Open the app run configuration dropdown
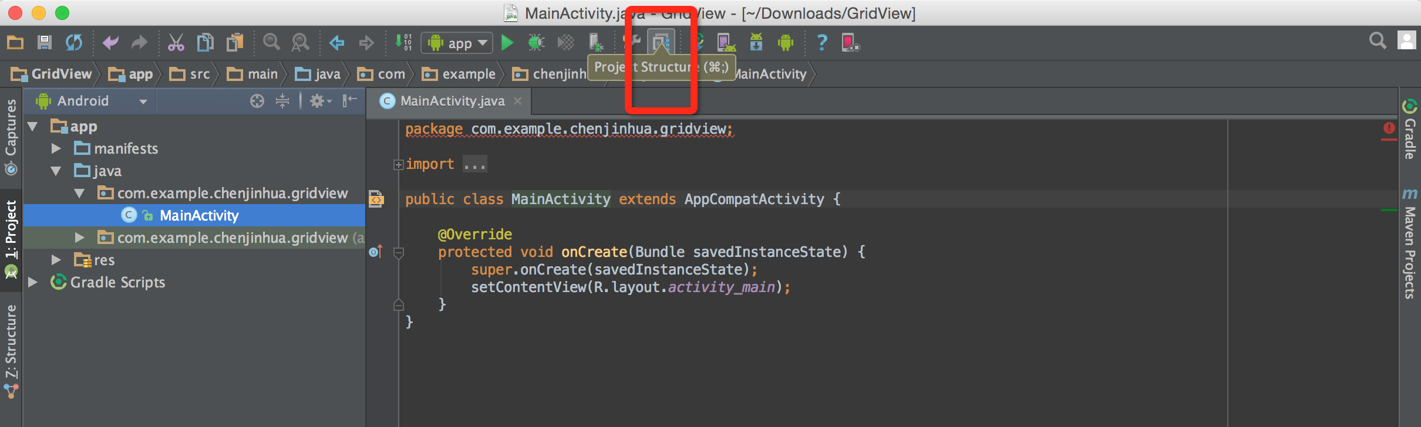This screenshot has width=1421, height=427. coord(457,43)
